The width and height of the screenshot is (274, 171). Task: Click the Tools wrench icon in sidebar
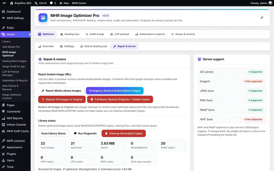[3, 167]
